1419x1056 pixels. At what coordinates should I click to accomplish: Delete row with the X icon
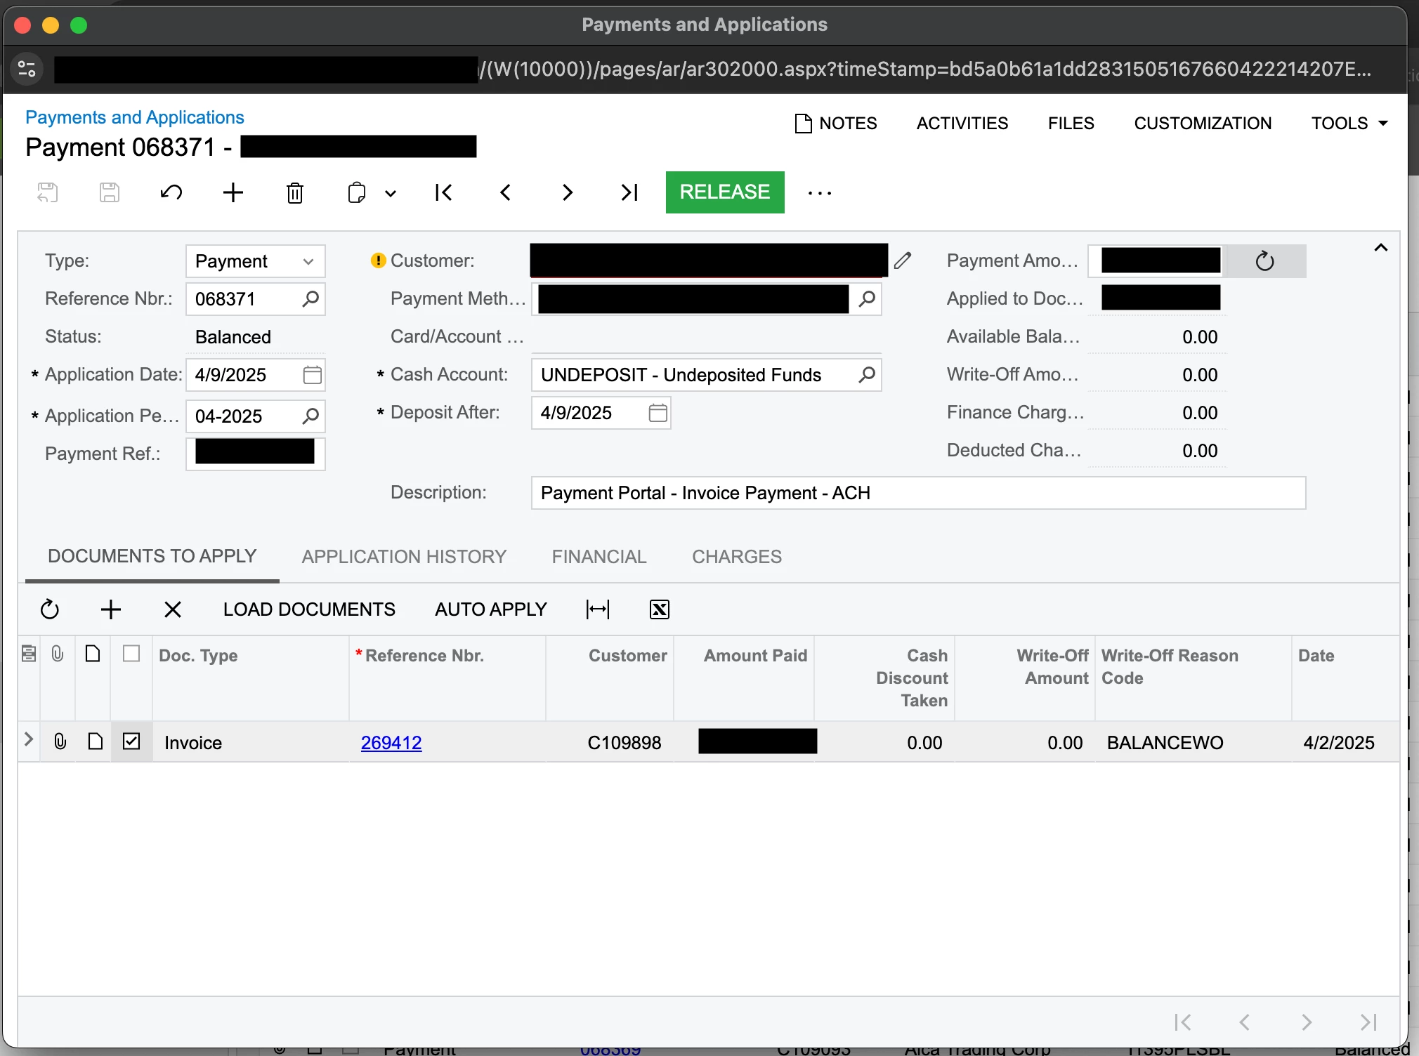(172, 609)
